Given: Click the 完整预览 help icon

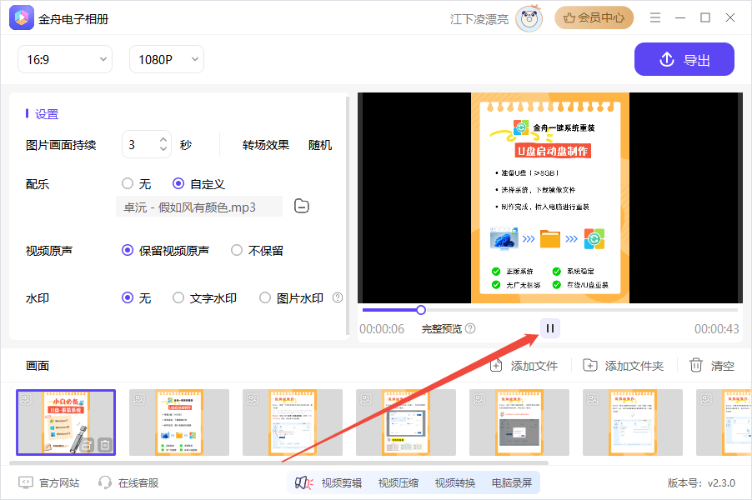Looking at the screenshot, I should tap(470, 328).
